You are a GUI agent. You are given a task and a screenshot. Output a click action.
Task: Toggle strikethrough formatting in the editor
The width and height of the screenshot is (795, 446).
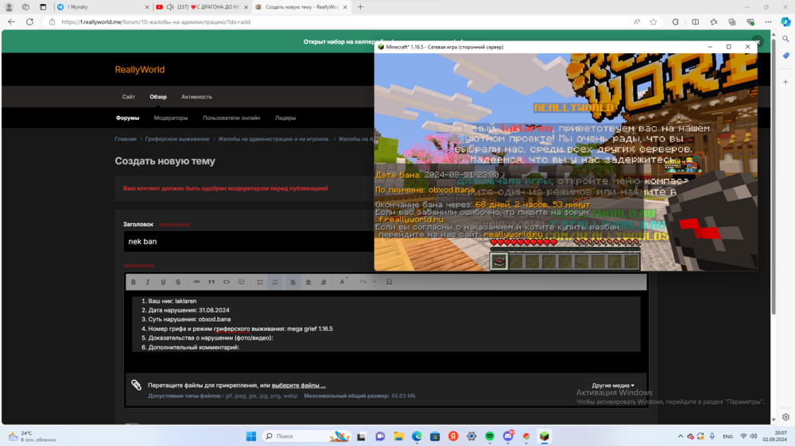178,282
